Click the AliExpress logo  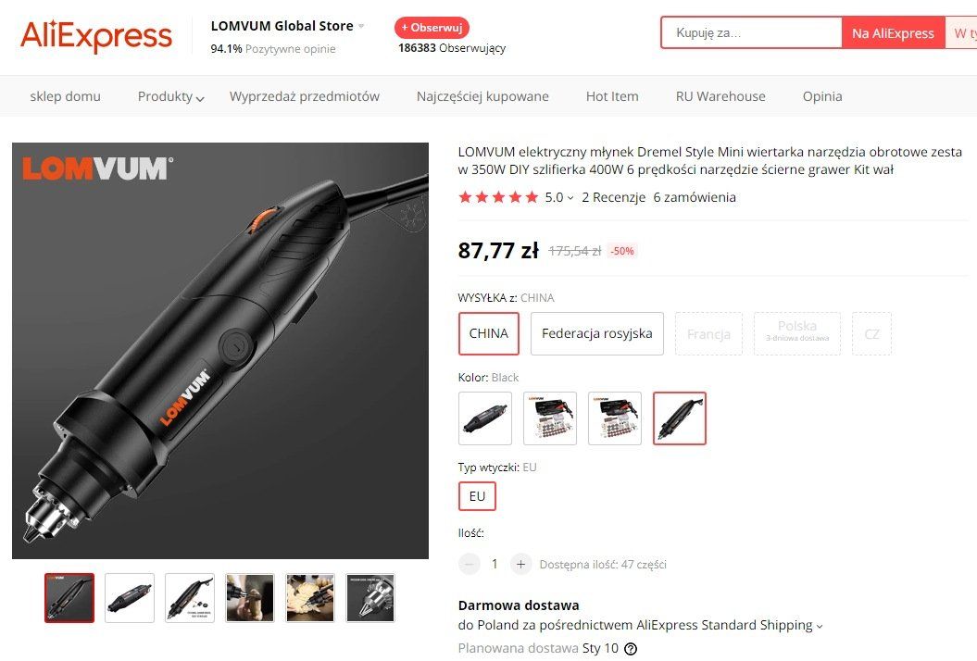point(96,36)
